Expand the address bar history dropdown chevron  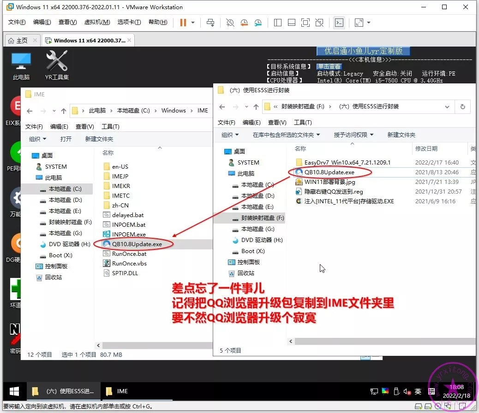(x=447, y=106)
